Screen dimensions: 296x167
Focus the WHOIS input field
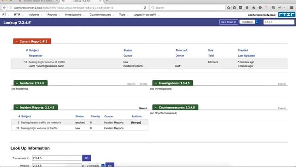click(x=56, y=165)
